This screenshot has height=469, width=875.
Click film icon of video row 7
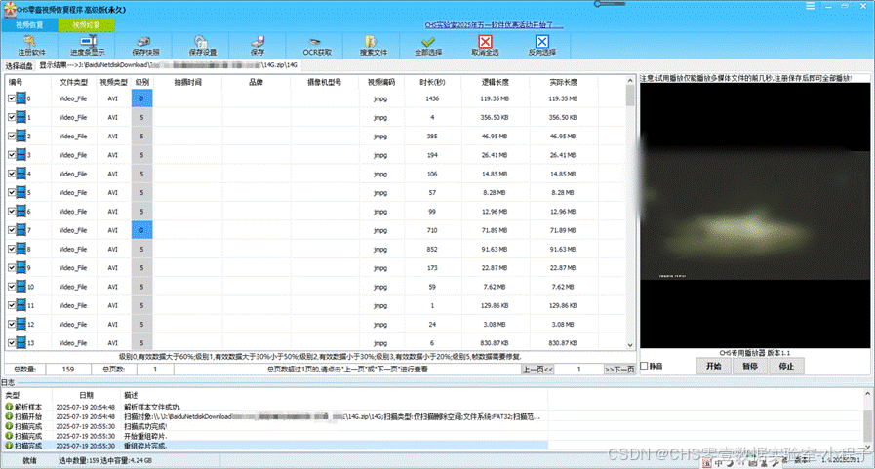coord(21,230)
